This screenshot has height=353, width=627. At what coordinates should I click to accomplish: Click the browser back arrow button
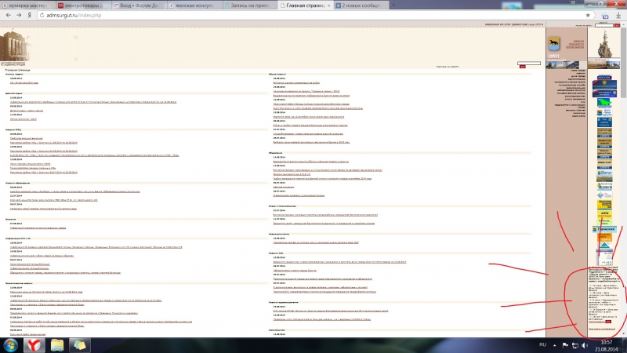8,16
